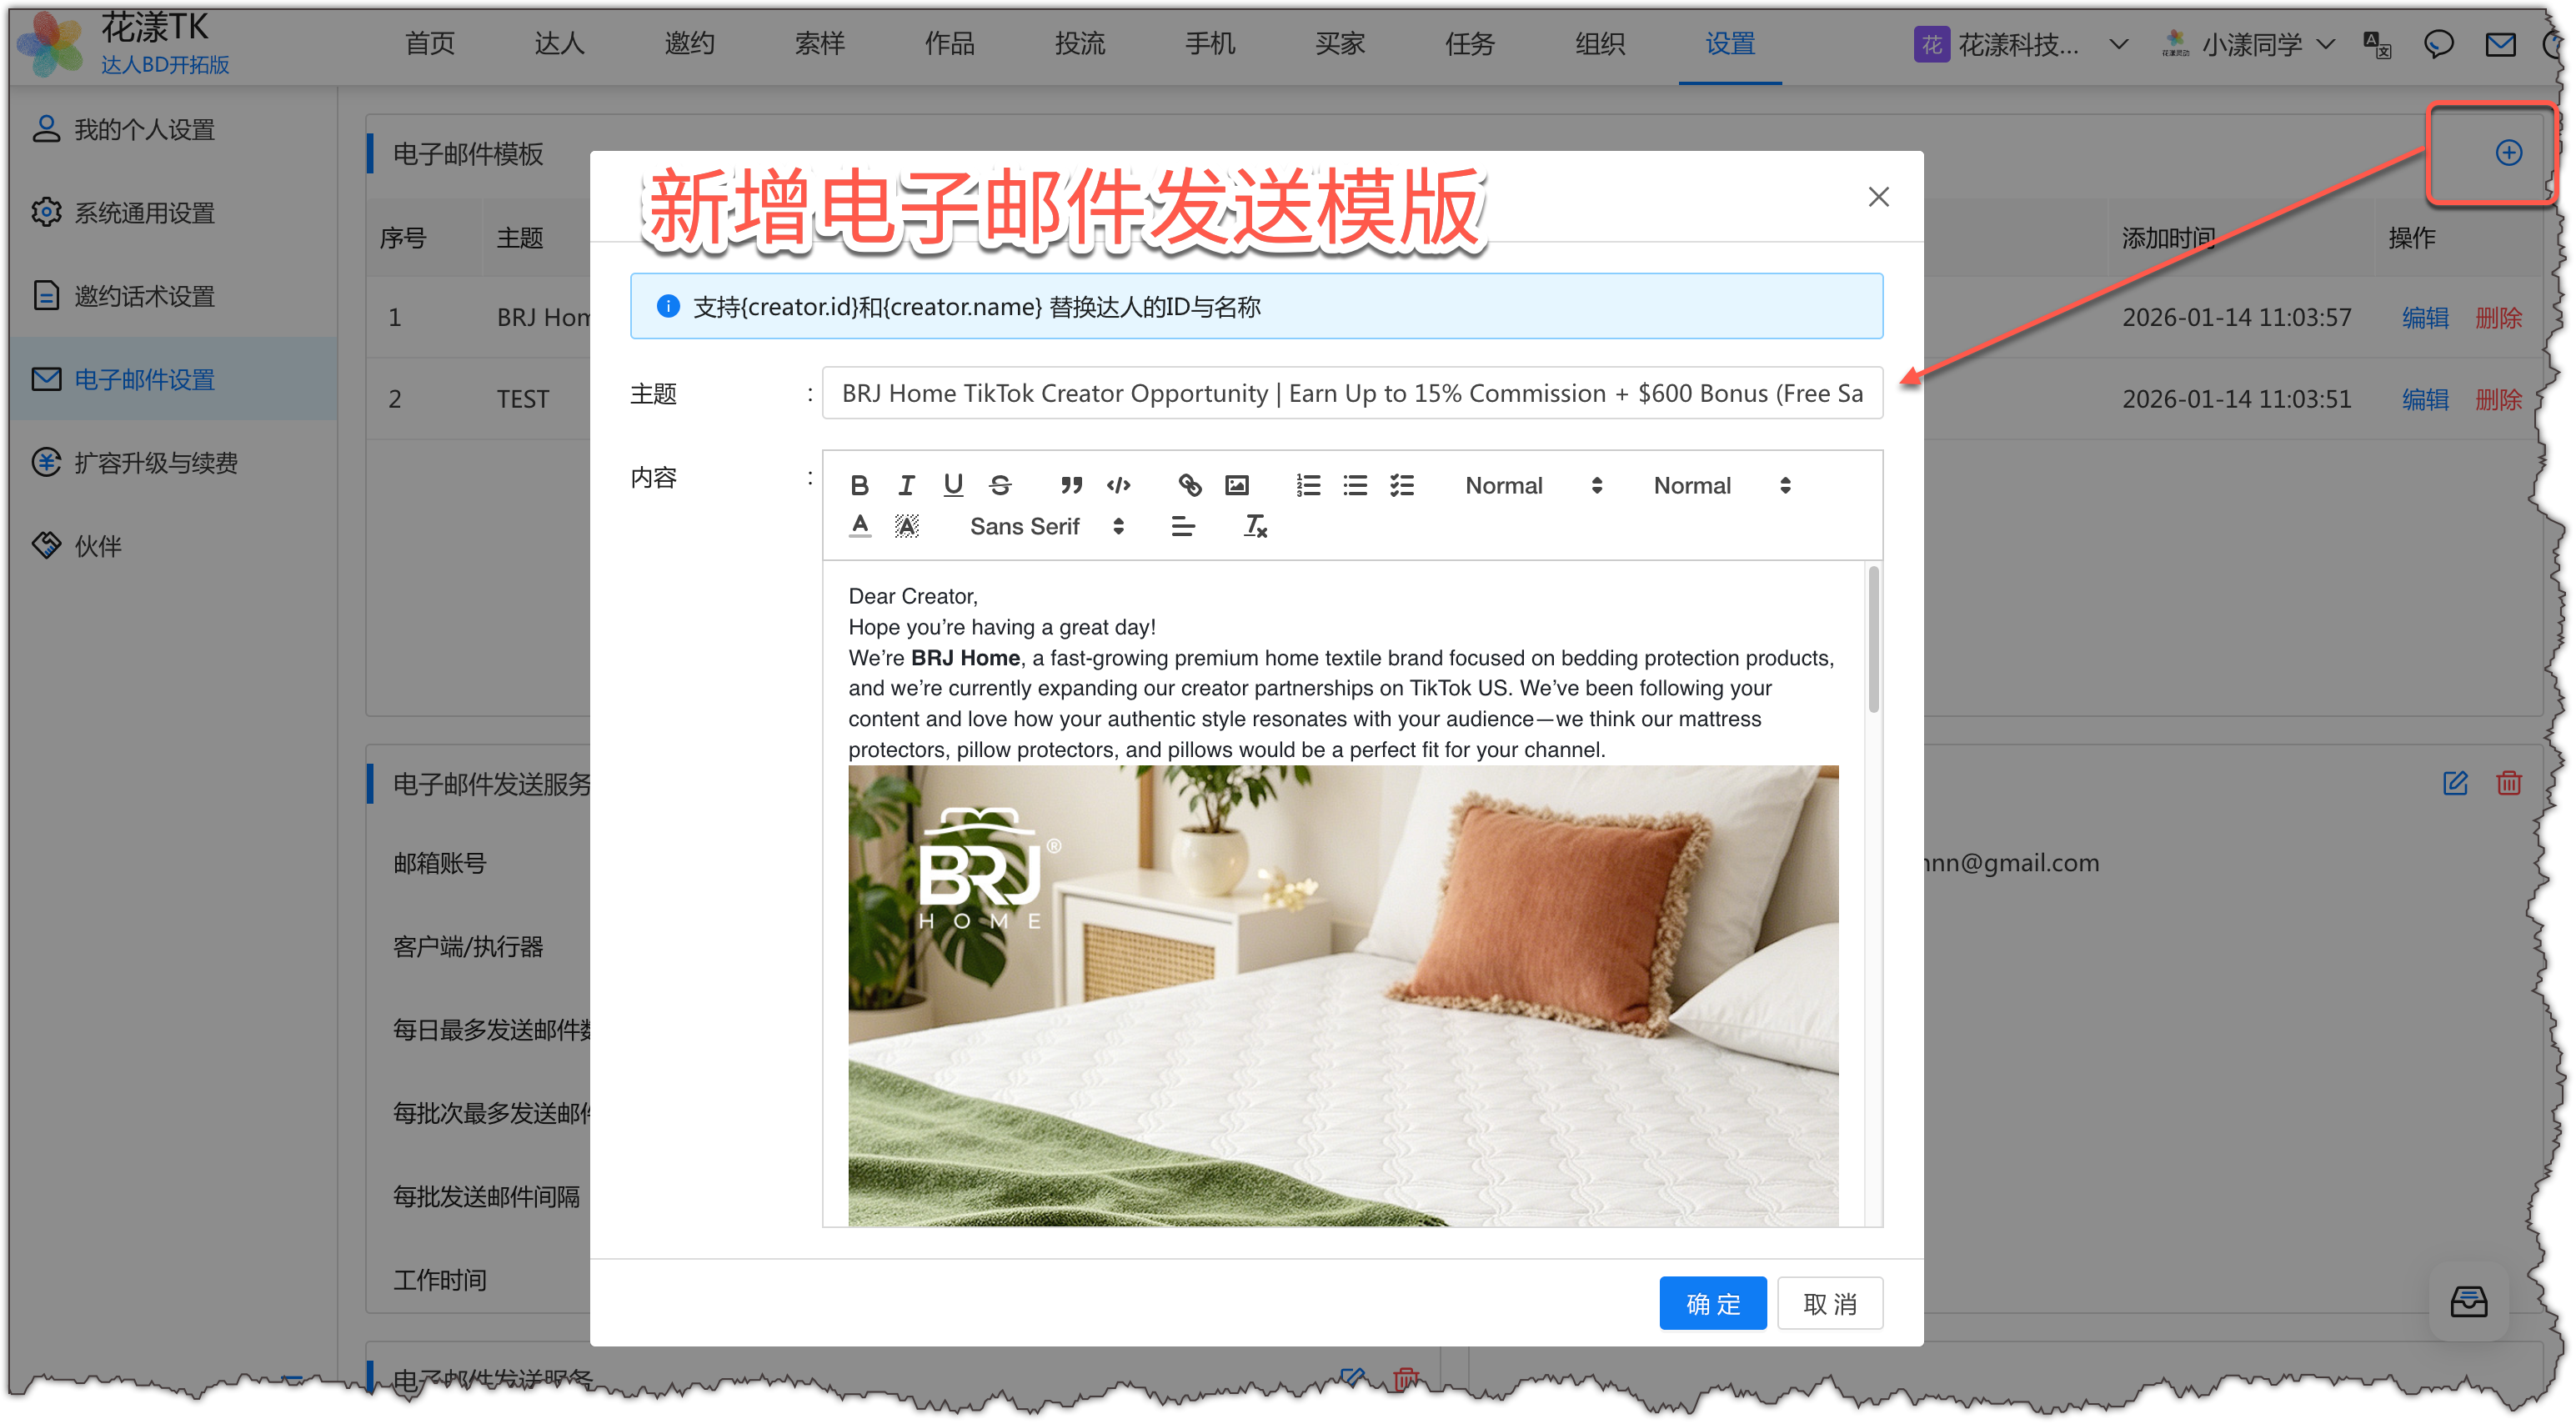This screenshot has width=2576, height=1424.
Task: Click 删除 for the TEST template
Action: 2497,399
